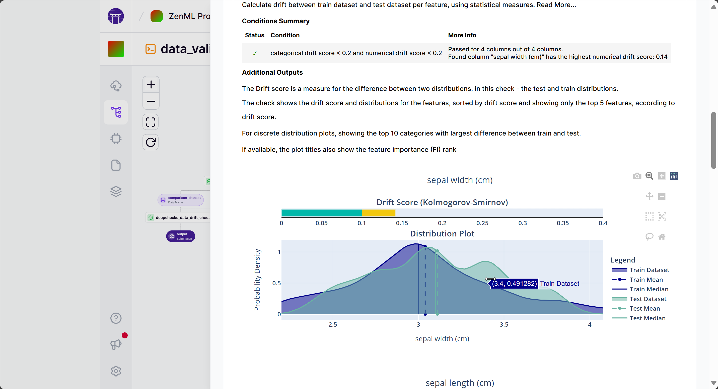View announcements via the megaphone icon

(116, 344)
